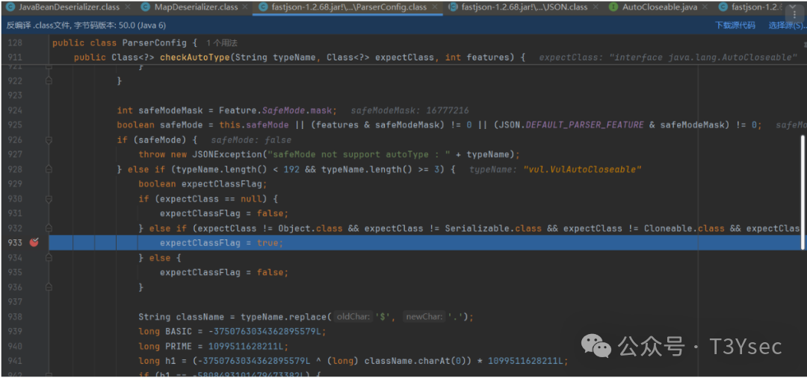
Task: Remove the breakpoint on line 933
Action: click(x=34, y=243)
